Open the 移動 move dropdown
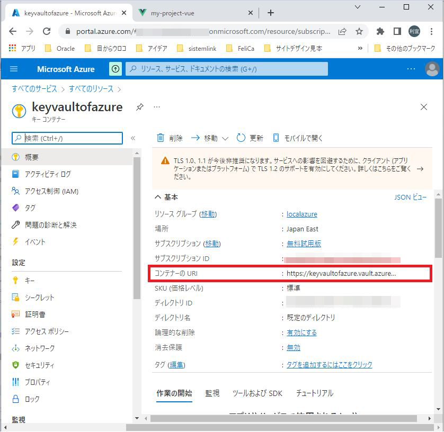 pos(209,138)
